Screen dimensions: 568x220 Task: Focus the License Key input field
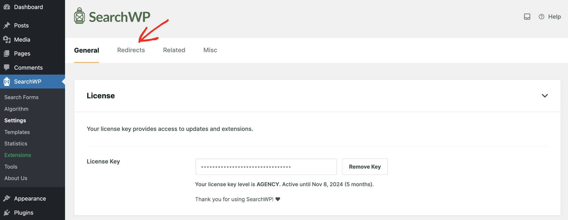click(x=266, y=167)
